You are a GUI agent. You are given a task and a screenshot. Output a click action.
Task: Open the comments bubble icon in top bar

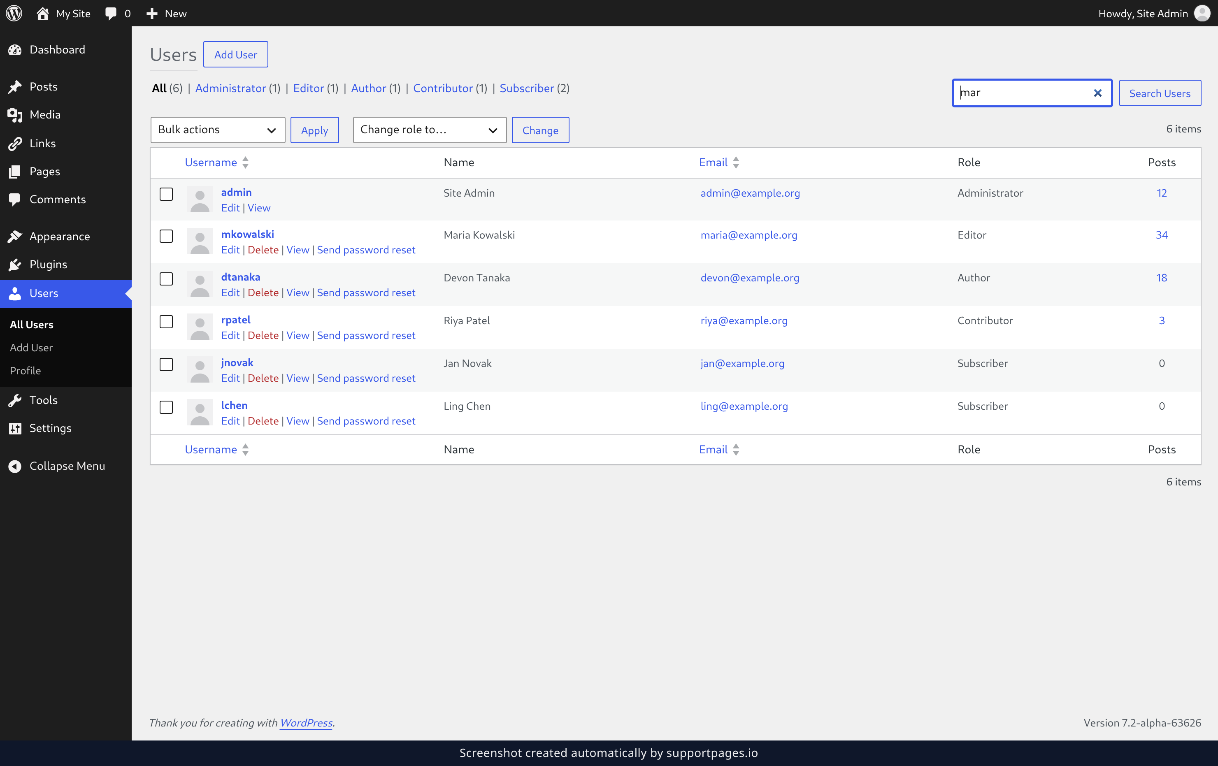click(111, 13)
